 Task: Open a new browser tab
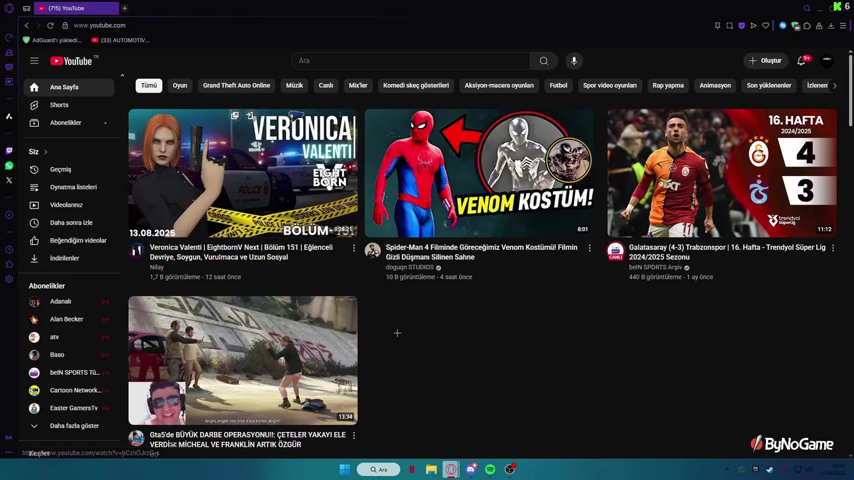(124, 8)
